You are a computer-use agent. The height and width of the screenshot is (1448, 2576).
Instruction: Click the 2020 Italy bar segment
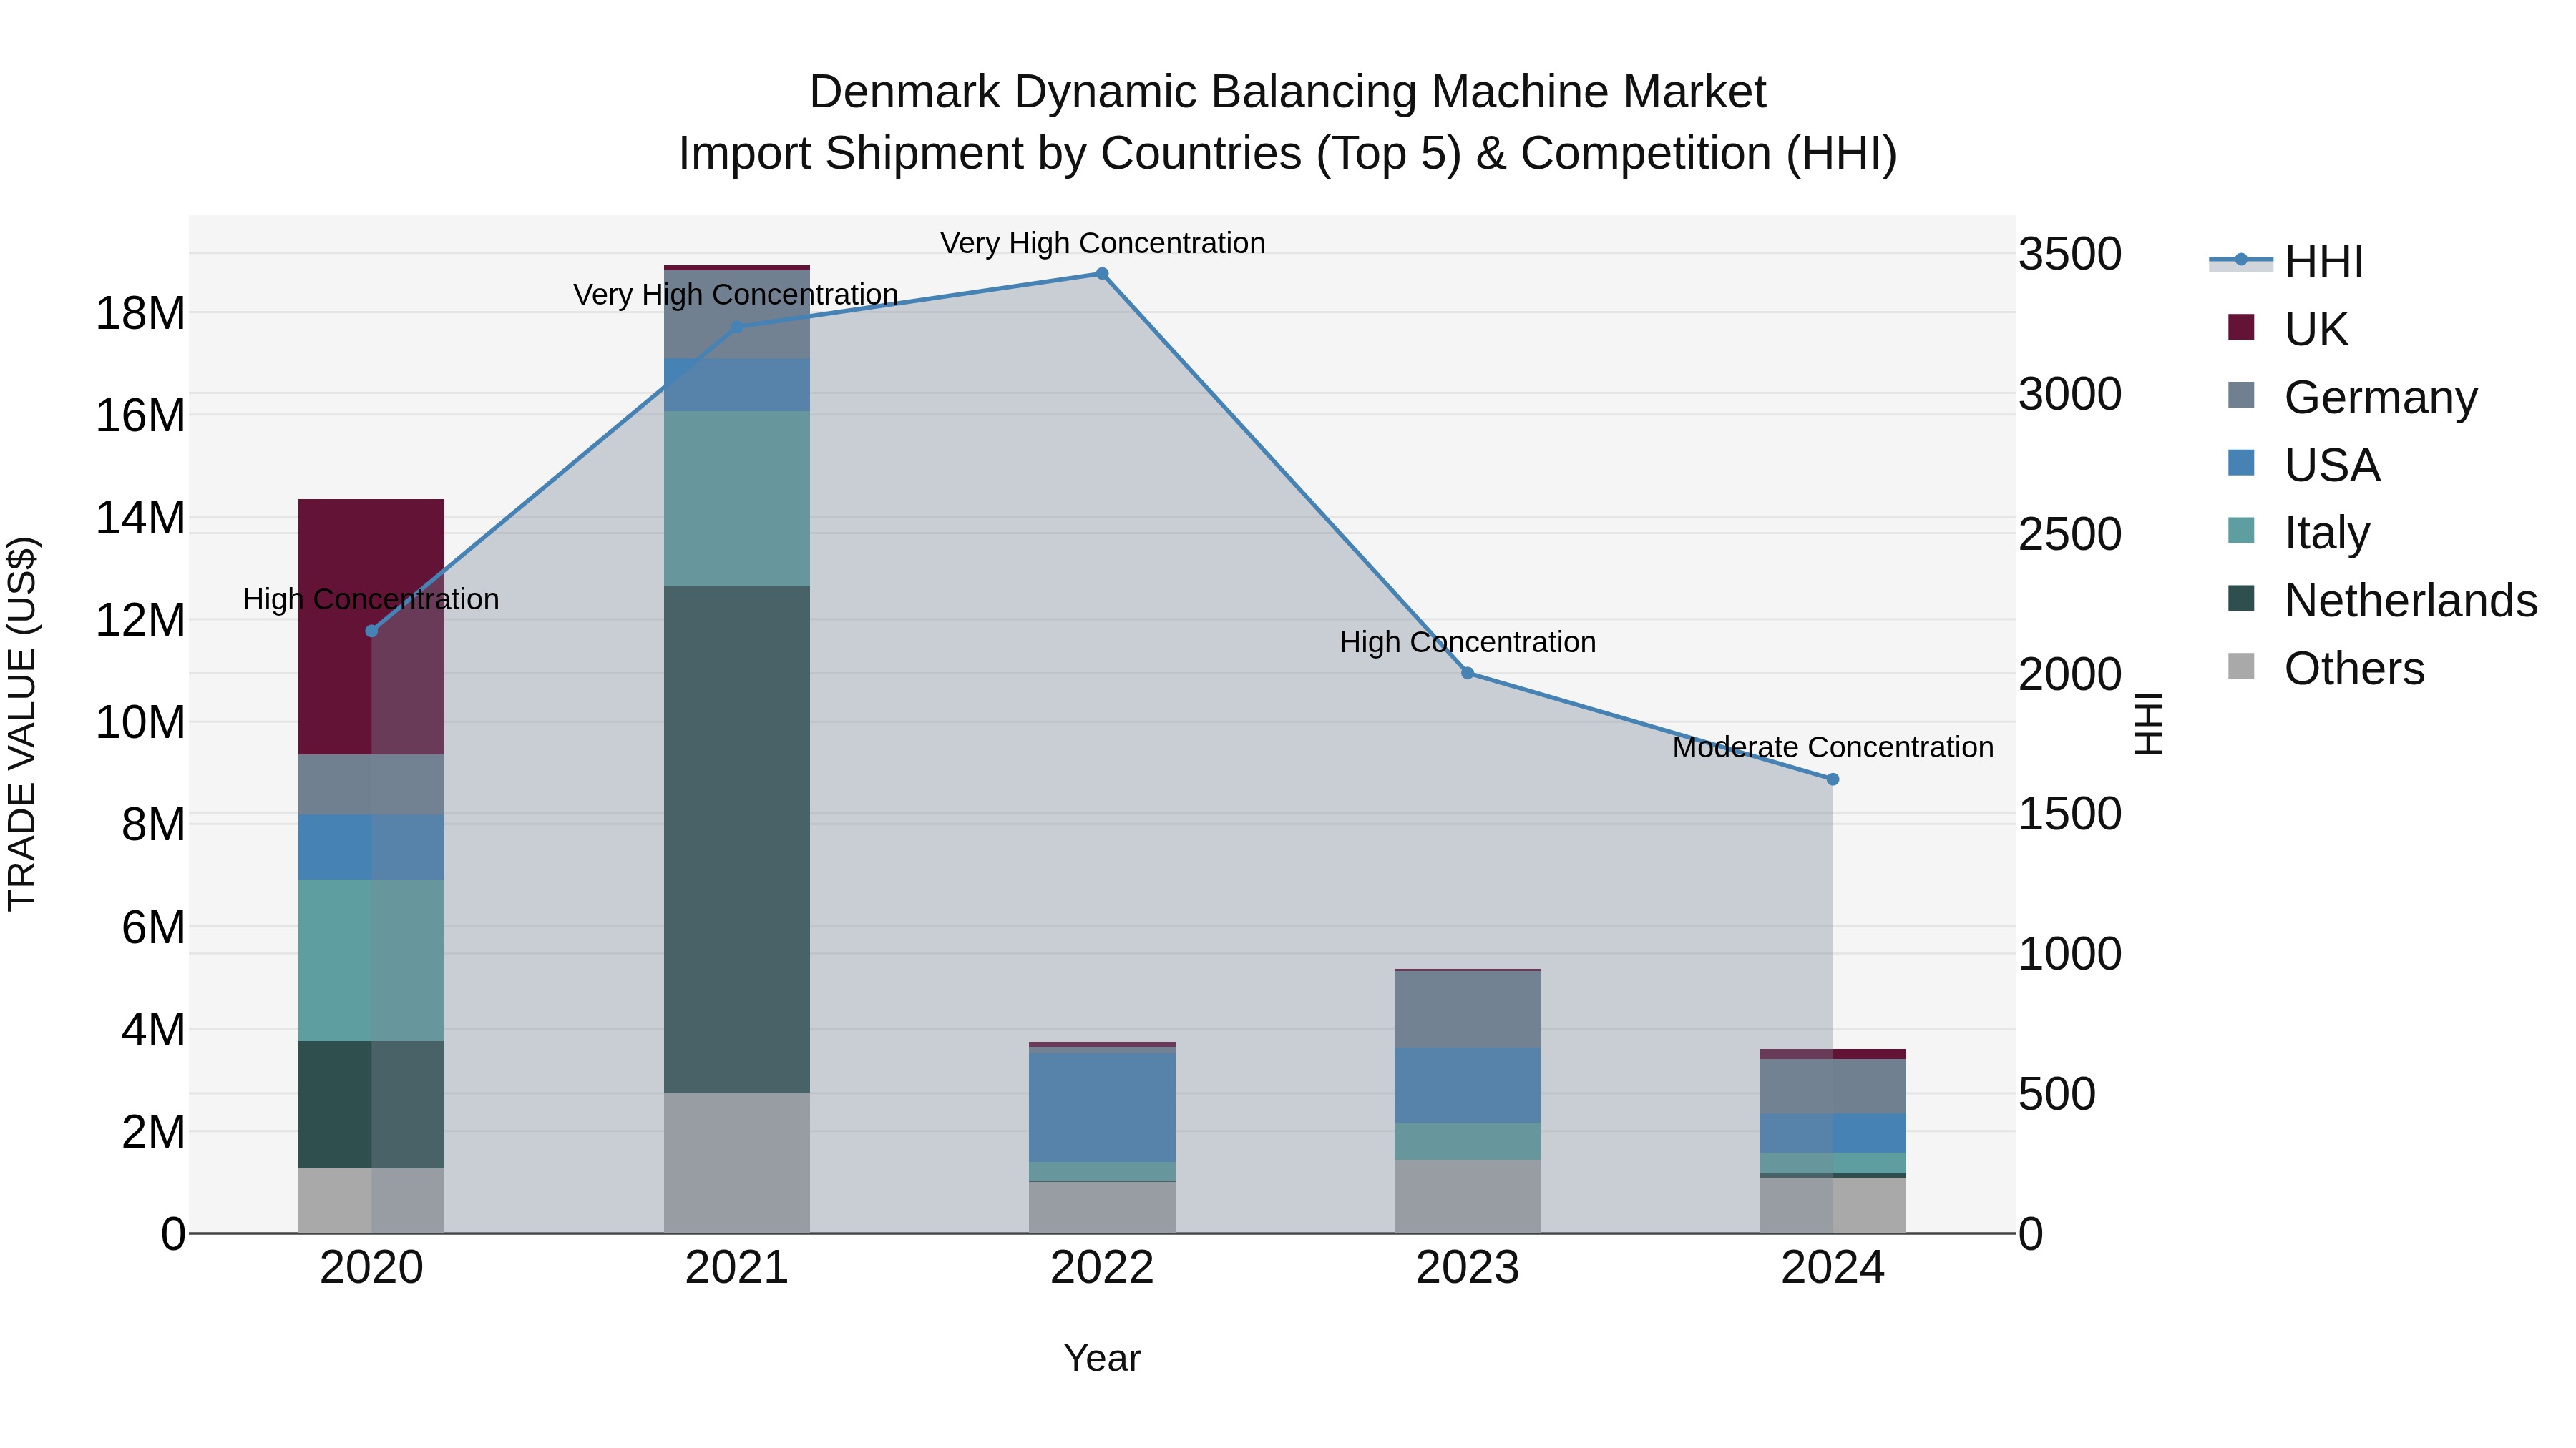pos(371,960)
